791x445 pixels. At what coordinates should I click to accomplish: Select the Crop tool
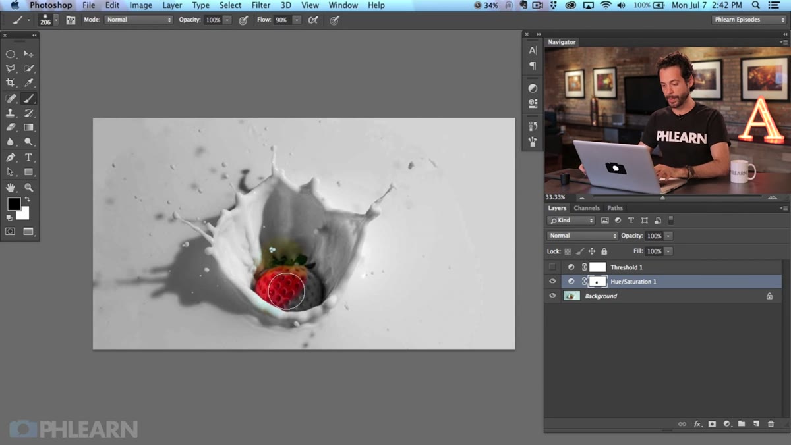(11, 83)
